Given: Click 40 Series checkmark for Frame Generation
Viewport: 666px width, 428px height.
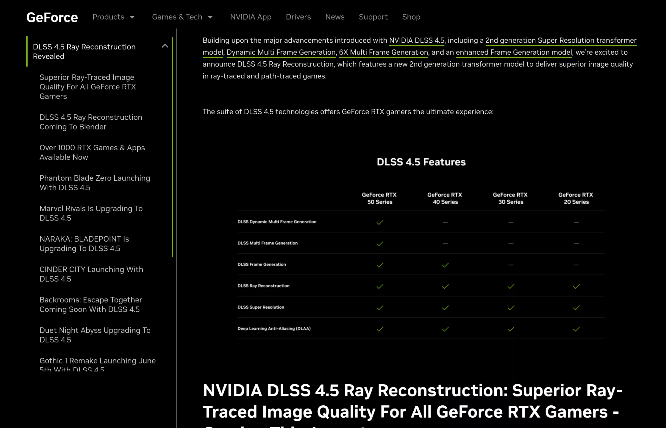Looking at the screenshot, I should pos(445,265).
